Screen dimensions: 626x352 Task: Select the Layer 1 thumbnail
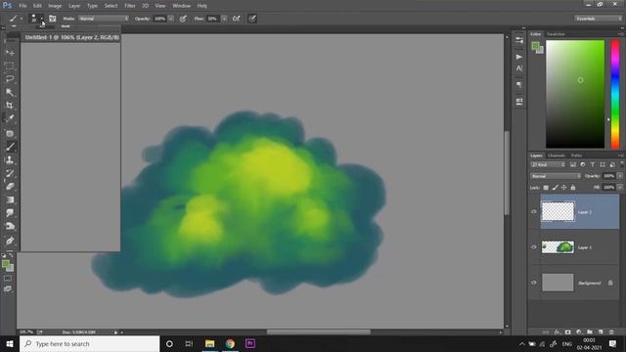click(558, 247)
